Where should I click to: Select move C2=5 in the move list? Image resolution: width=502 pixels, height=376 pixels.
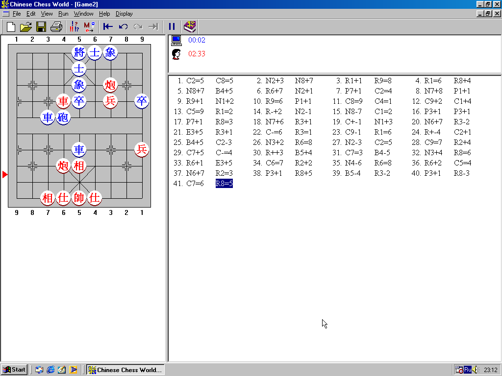point(195,81)
